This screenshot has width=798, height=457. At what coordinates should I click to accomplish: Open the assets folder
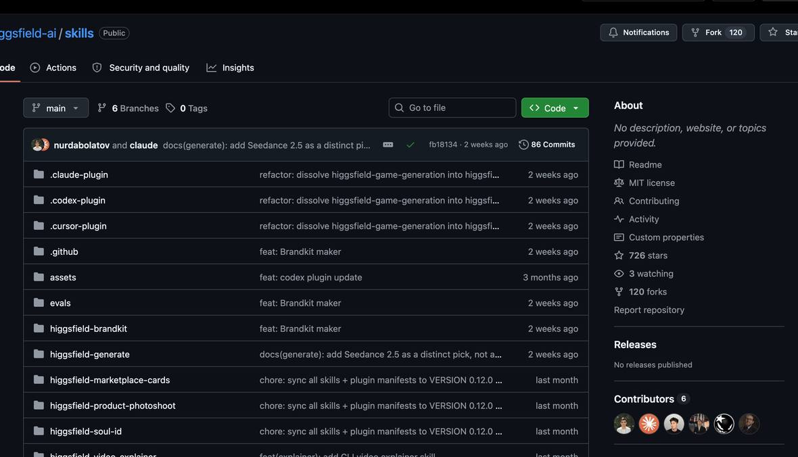(63, 277)
